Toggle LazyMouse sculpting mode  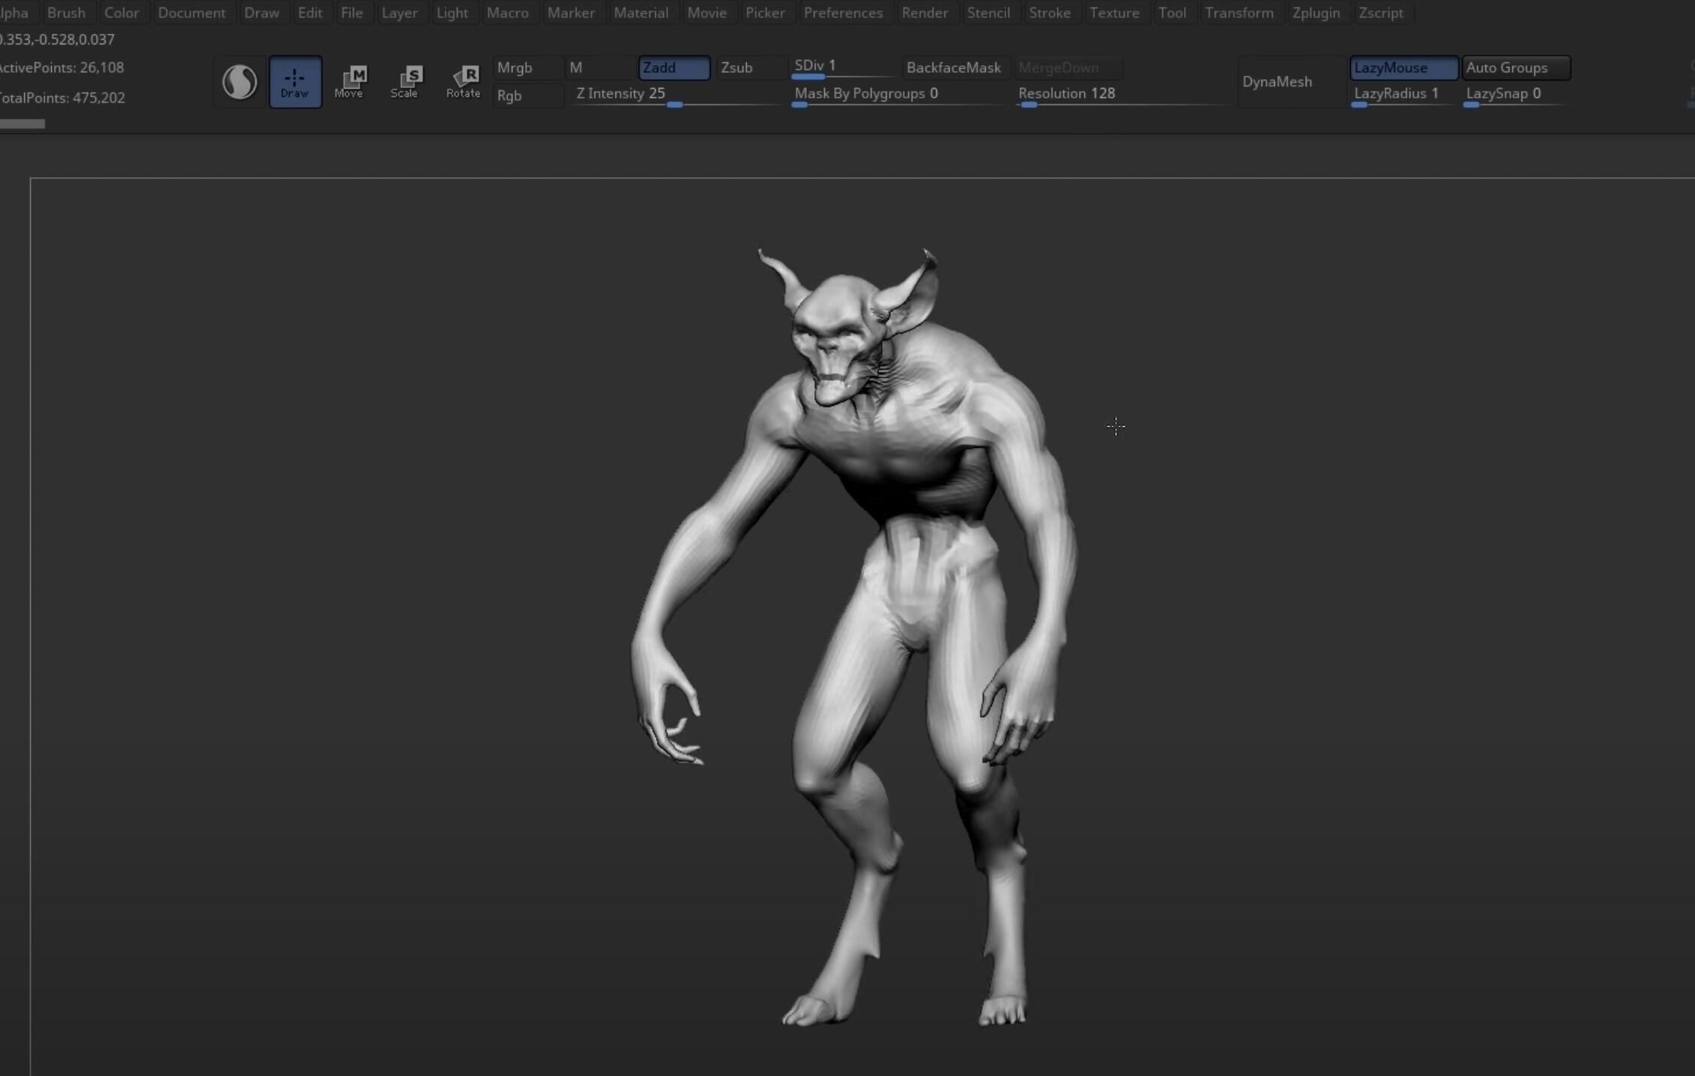pos(1403,67)
